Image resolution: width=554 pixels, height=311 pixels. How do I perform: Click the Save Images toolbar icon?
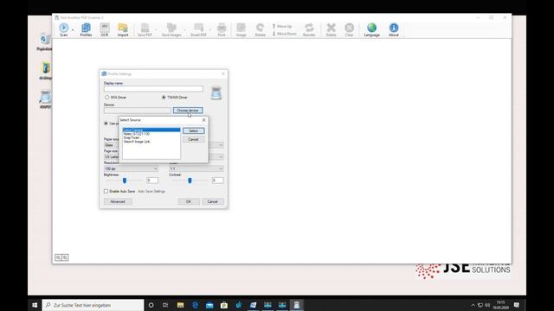[171, 29]
